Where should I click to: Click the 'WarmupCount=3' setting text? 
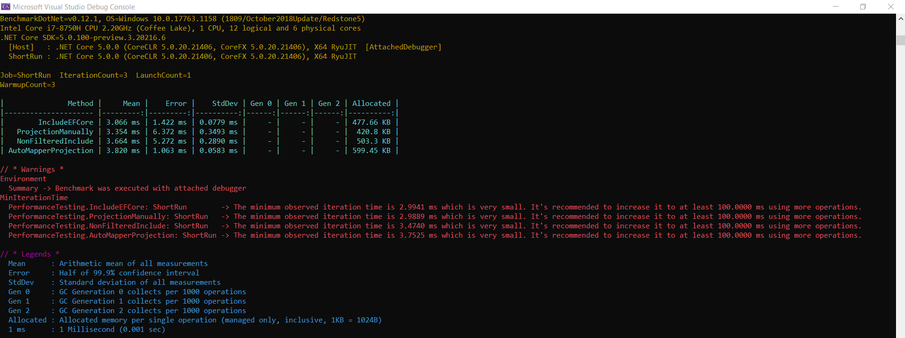(27, 85)
